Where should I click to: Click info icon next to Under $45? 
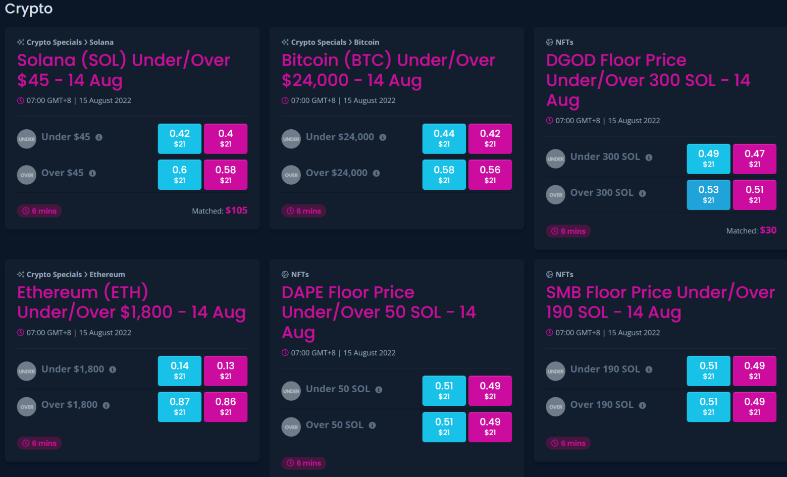click(x=99, y=137)
